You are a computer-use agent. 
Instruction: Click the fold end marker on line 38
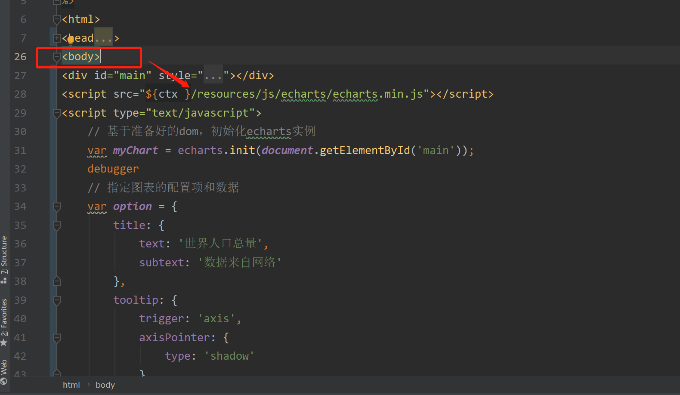pyautogui.click(x=57, y=281)
